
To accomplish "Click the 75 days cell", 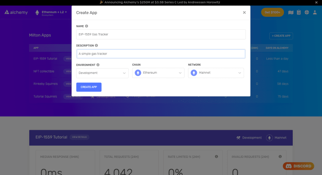I will coord(283,96).
